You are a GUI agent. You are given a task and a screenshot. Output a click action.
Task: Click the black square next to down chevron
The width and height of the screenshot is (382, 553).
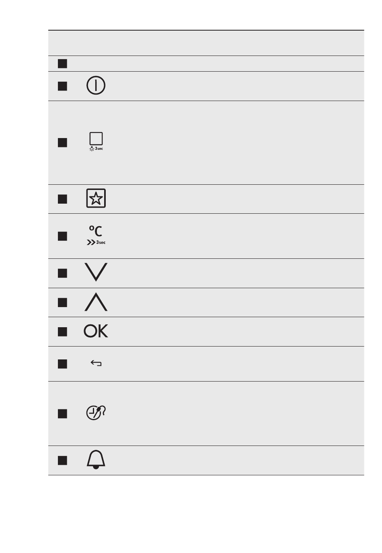[x=62, y=273]
